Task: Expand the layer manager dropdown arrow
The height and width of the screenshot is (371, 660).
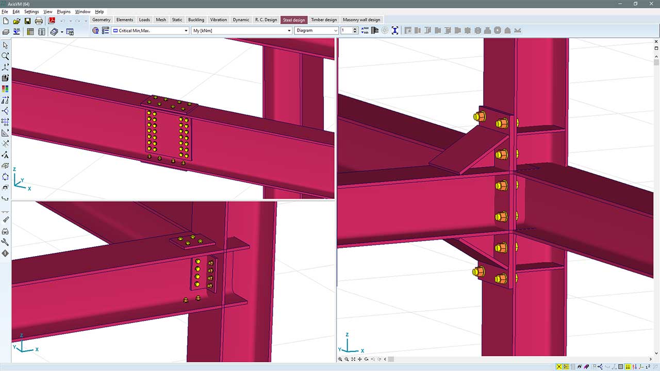Action: 62,32
